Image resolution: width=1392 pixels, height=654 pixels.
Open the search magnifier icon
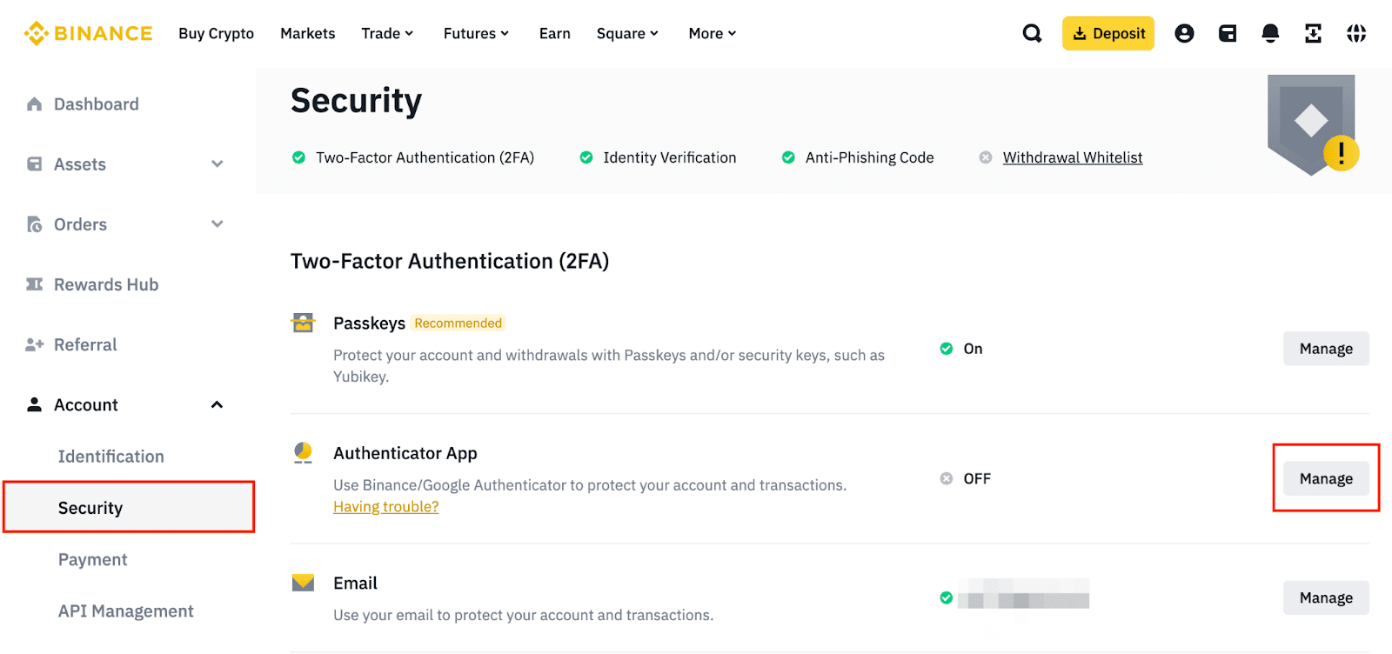[x=1032, y=33]
